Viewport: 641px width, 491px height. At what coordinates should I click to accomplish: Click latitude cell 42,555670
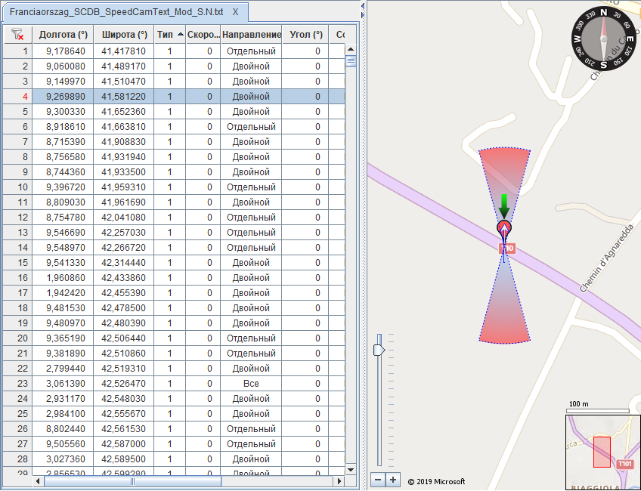124,414
